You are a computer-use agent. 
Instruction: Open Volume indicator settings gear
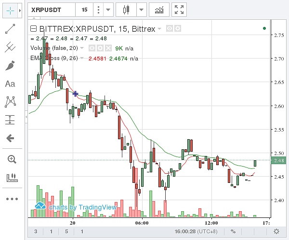[x=100, y=48]
